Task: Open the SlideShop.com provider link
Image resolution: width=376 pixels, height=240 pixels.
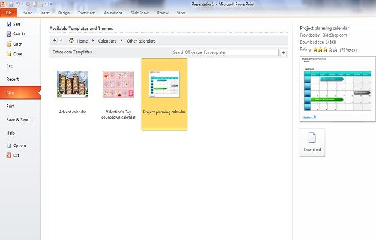Action: click(334, 35)
